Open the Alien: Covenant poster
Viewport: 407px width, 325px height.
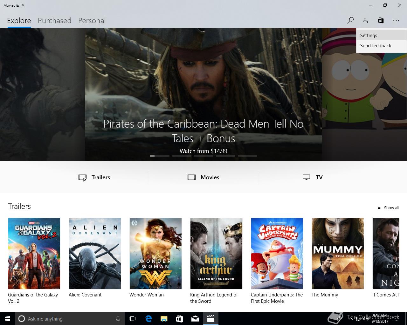95,253
